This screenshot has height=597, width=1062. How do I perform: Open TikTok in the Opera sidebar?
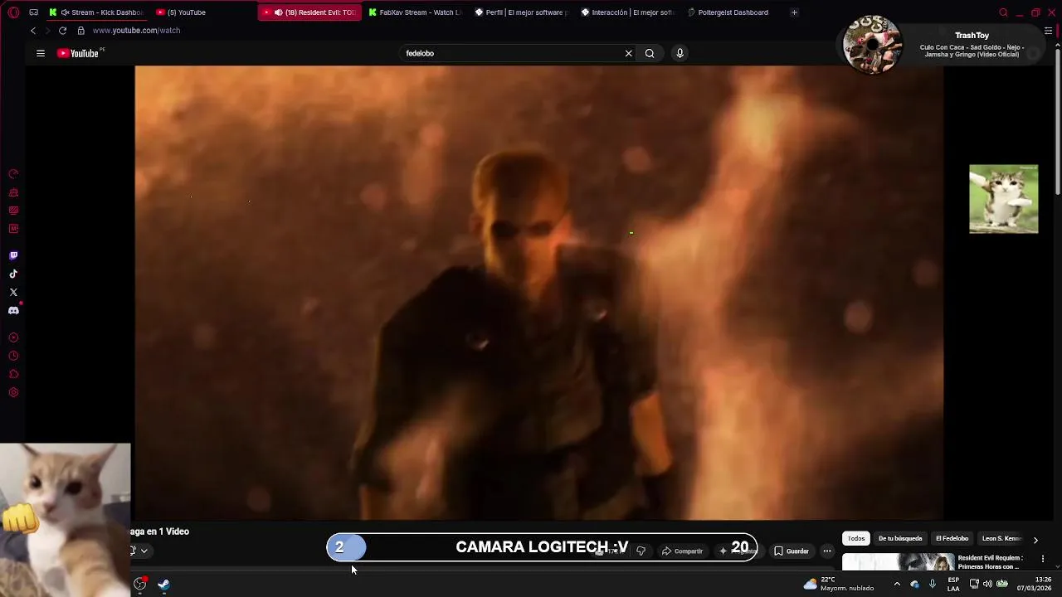(x=13, y=274)
